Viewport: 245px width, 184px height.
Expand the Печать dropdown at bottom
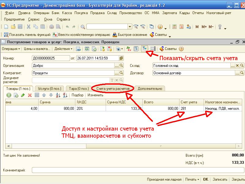tap(192, 179)
